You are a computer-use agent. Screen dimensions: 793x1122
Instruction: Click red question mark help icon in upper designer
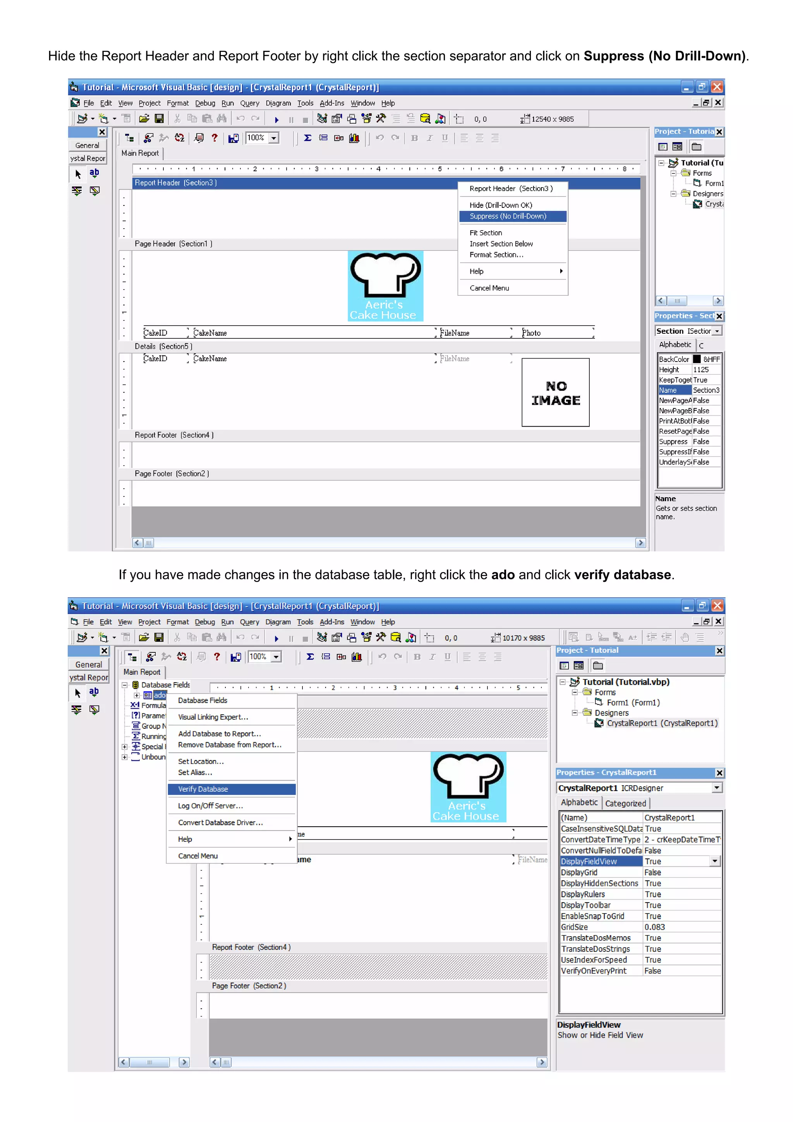[x=215, y=138]
